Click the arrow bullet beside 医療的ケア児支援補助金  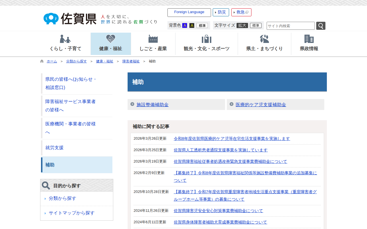231,104
